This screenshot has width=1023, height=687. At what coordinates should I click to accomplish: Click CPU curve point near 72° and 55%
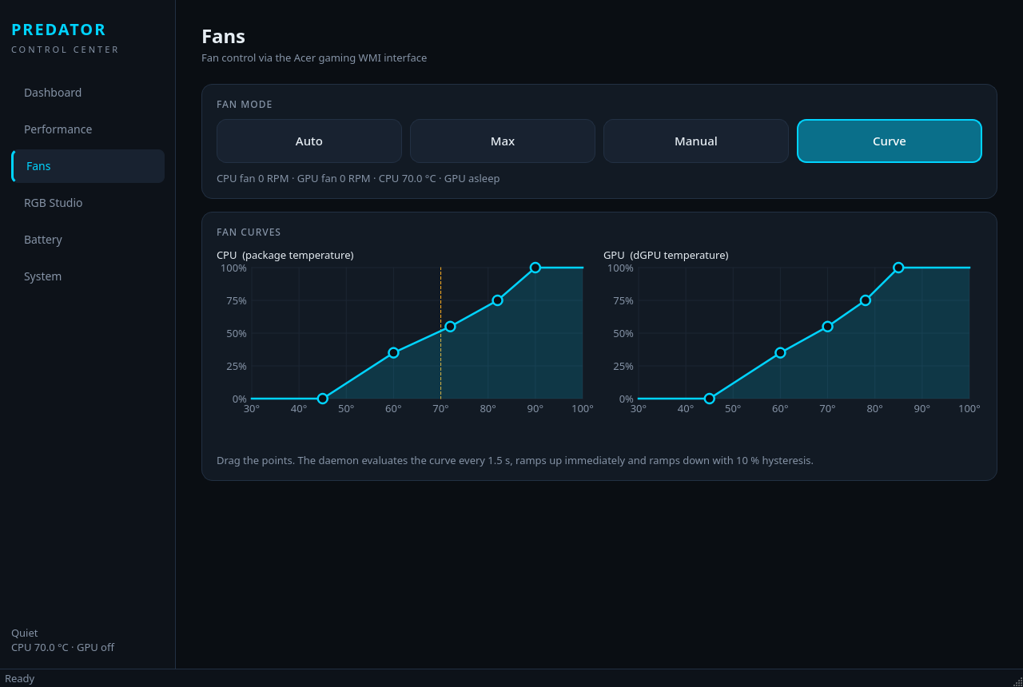[x=450, y=326]
